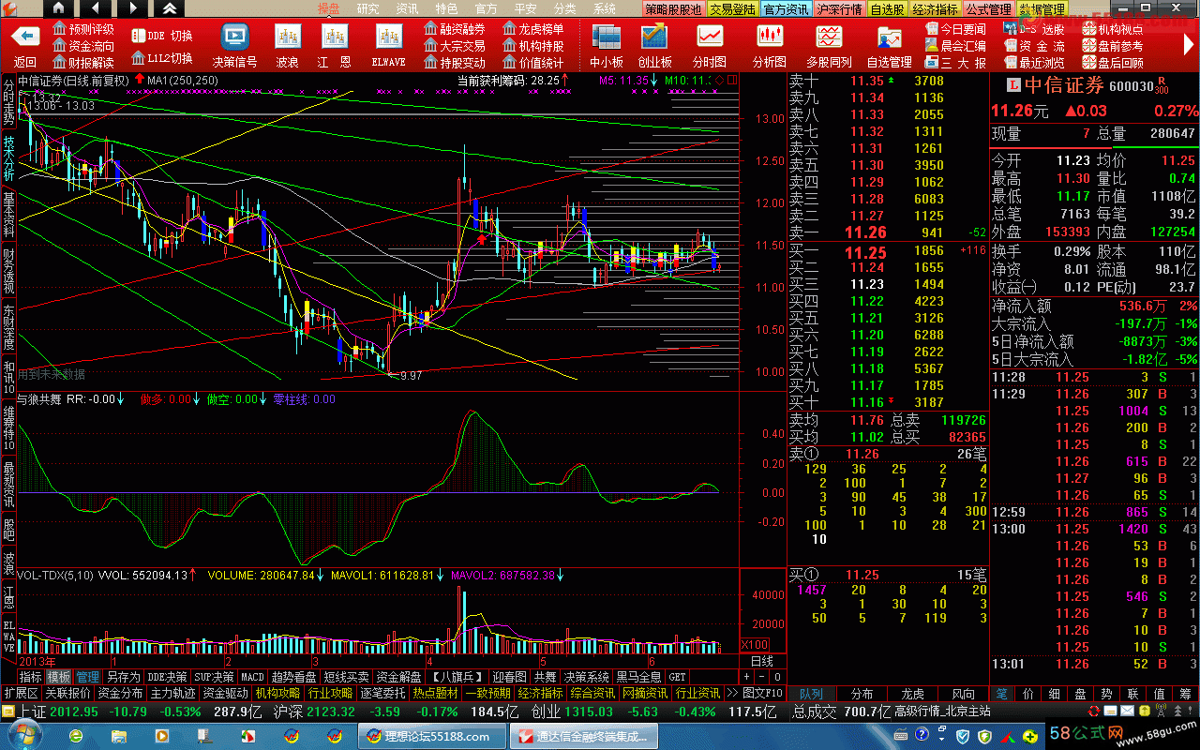
Task: Select the 操盘 menu
Action: click(x=328, y=8)
